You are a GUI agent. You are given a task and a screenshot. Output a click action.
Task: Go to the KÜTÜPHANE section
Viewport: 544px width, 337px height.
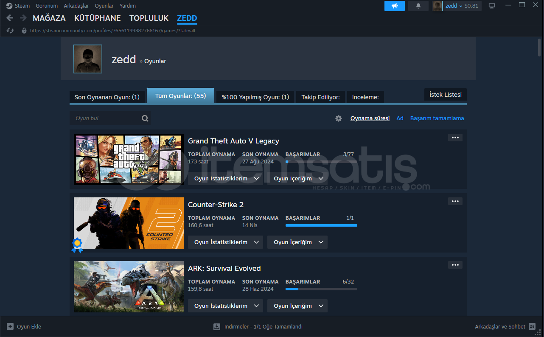(x=98, y=18)
